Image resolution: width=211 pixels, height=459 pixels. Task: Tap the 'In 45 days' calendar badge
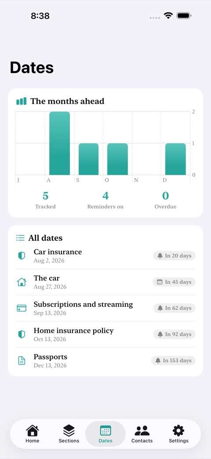[174, 282]
